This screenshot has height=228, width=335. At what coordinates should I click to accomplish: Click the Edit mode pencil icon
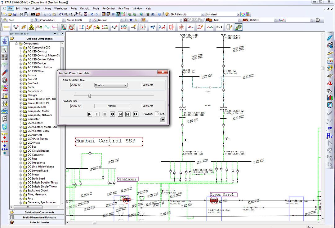tap(6, 27)
